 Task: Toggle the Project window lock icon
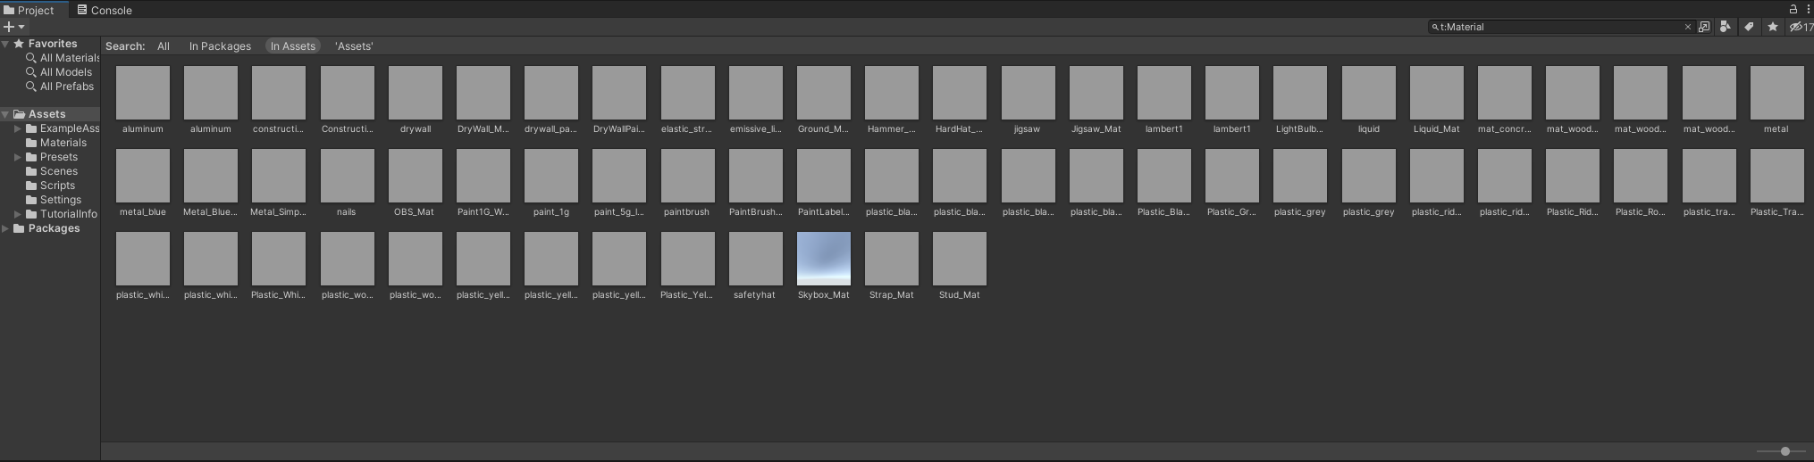click(x=1793, y=9)
